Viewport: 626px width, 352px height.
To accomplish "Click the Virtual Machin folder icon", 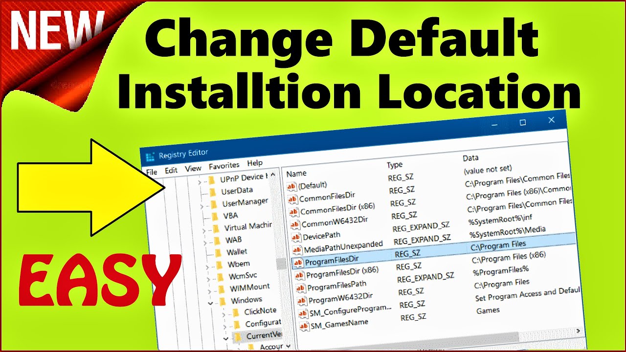I will [x=216, y=229].
